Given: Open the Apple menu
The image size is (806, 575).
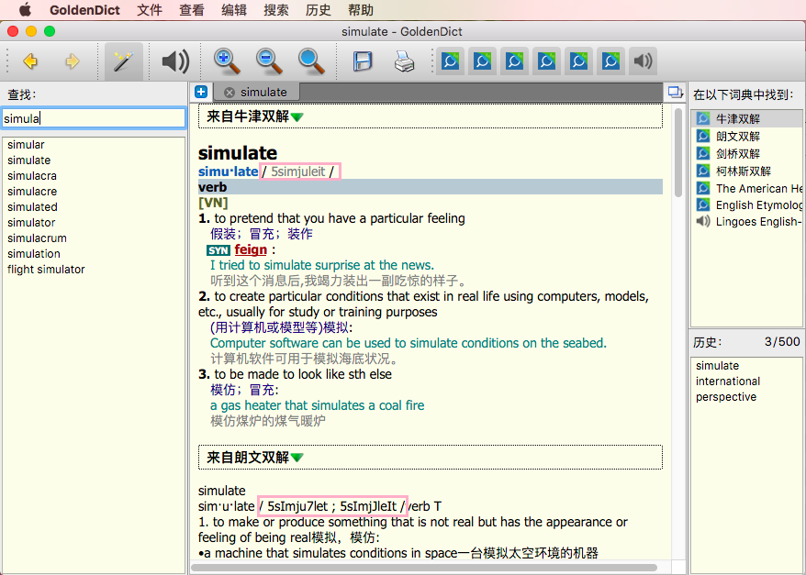Looking at the screenshot, I should [25, 10].
